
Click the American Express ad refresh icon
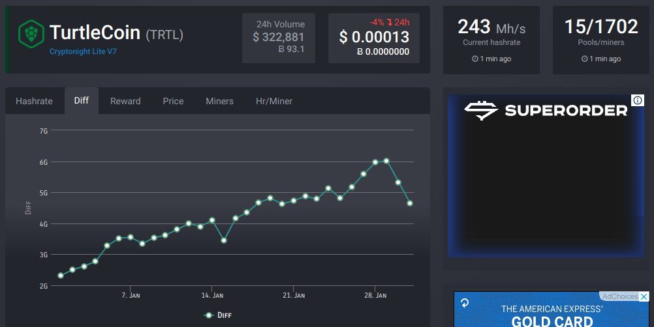pos(465,304)
